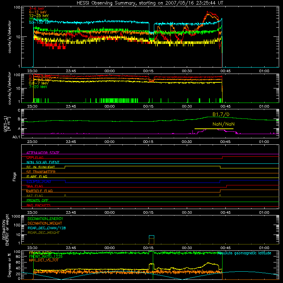Click the 0.8-7 MeV legend label
This screenshot has width=283, height=283.
tap(39, 83)
